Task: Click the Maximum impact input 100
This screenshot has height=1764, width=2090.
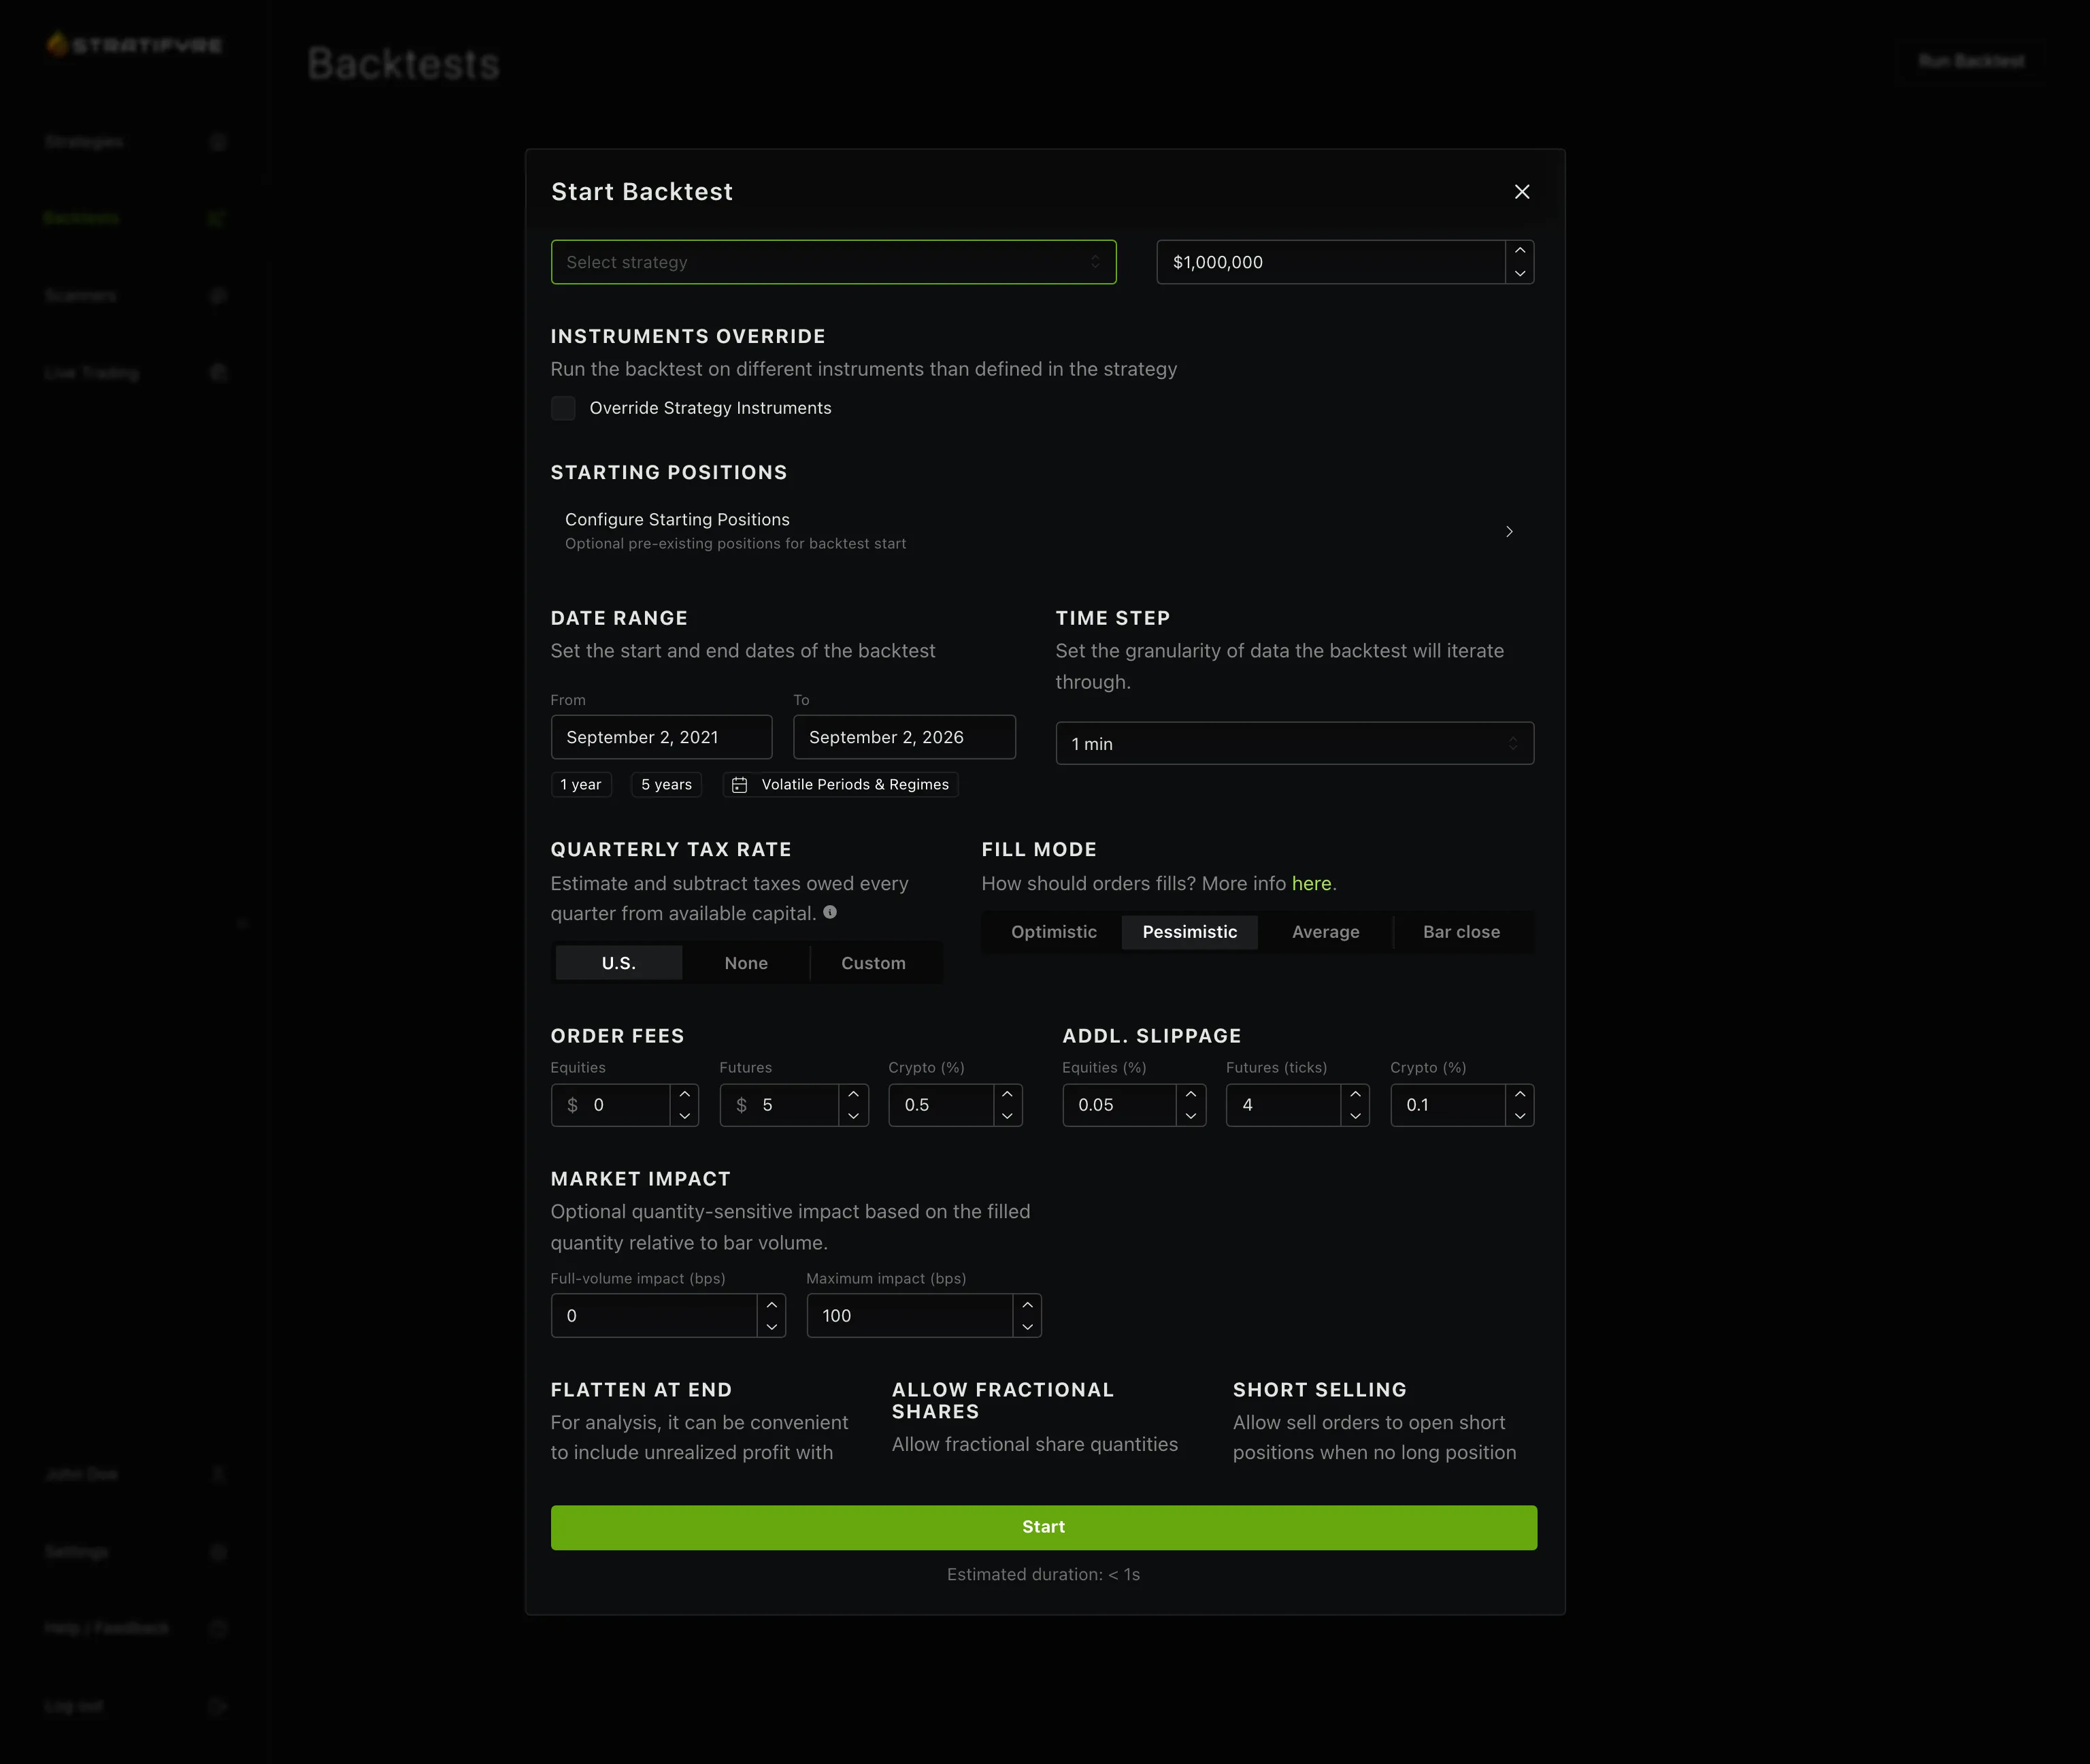Action: click(910, 1316)
